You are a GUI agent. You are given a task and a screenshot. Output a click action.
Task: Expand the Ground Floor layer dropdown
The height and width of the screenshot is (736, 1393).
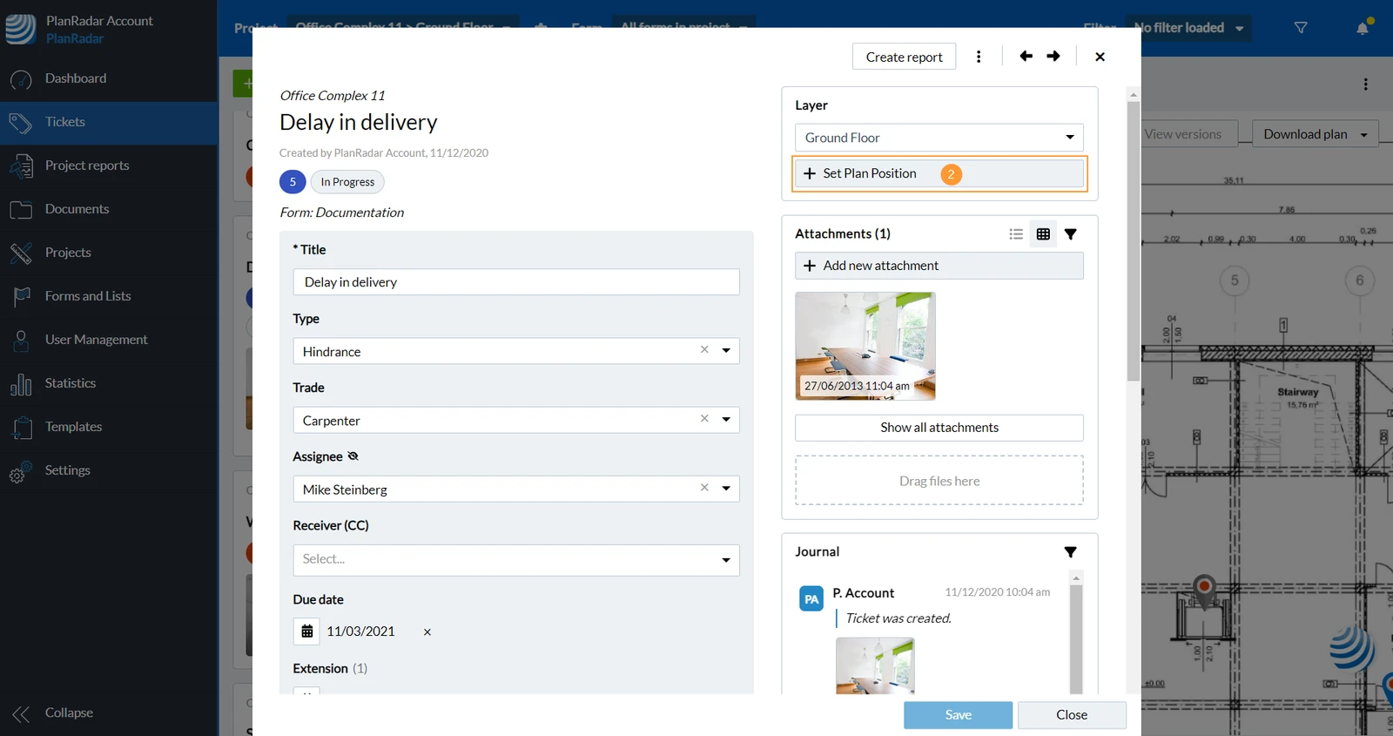pos(939,138)
